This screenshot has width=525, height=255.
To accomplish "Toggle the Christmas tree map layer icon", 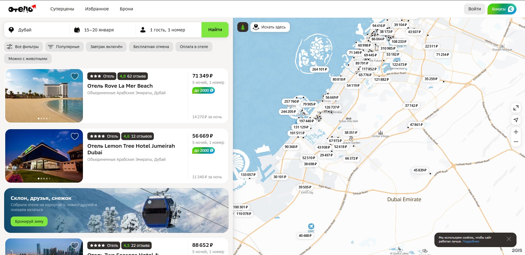I will click(243, 27).
